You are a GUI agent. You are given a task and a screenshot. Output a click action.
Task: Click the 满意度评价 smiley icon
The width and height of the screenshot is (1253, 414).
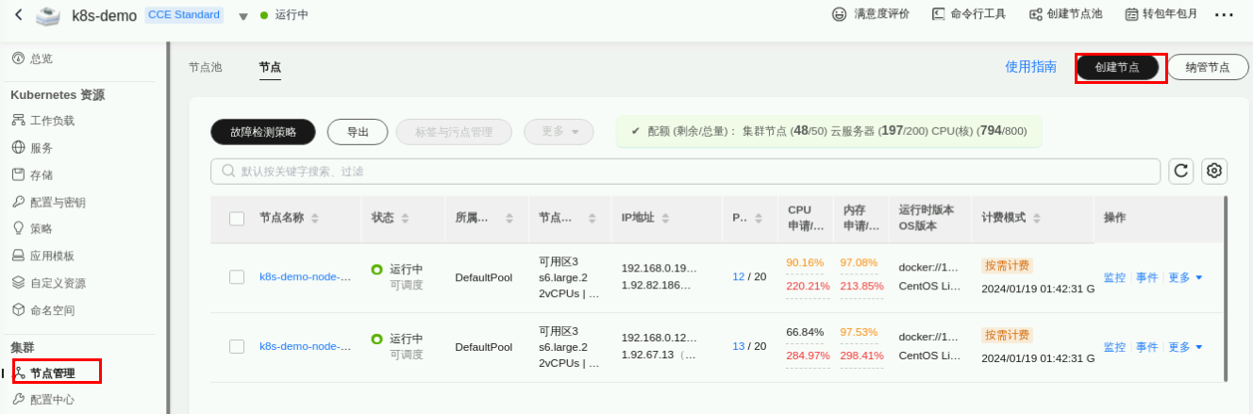point(839,15)
